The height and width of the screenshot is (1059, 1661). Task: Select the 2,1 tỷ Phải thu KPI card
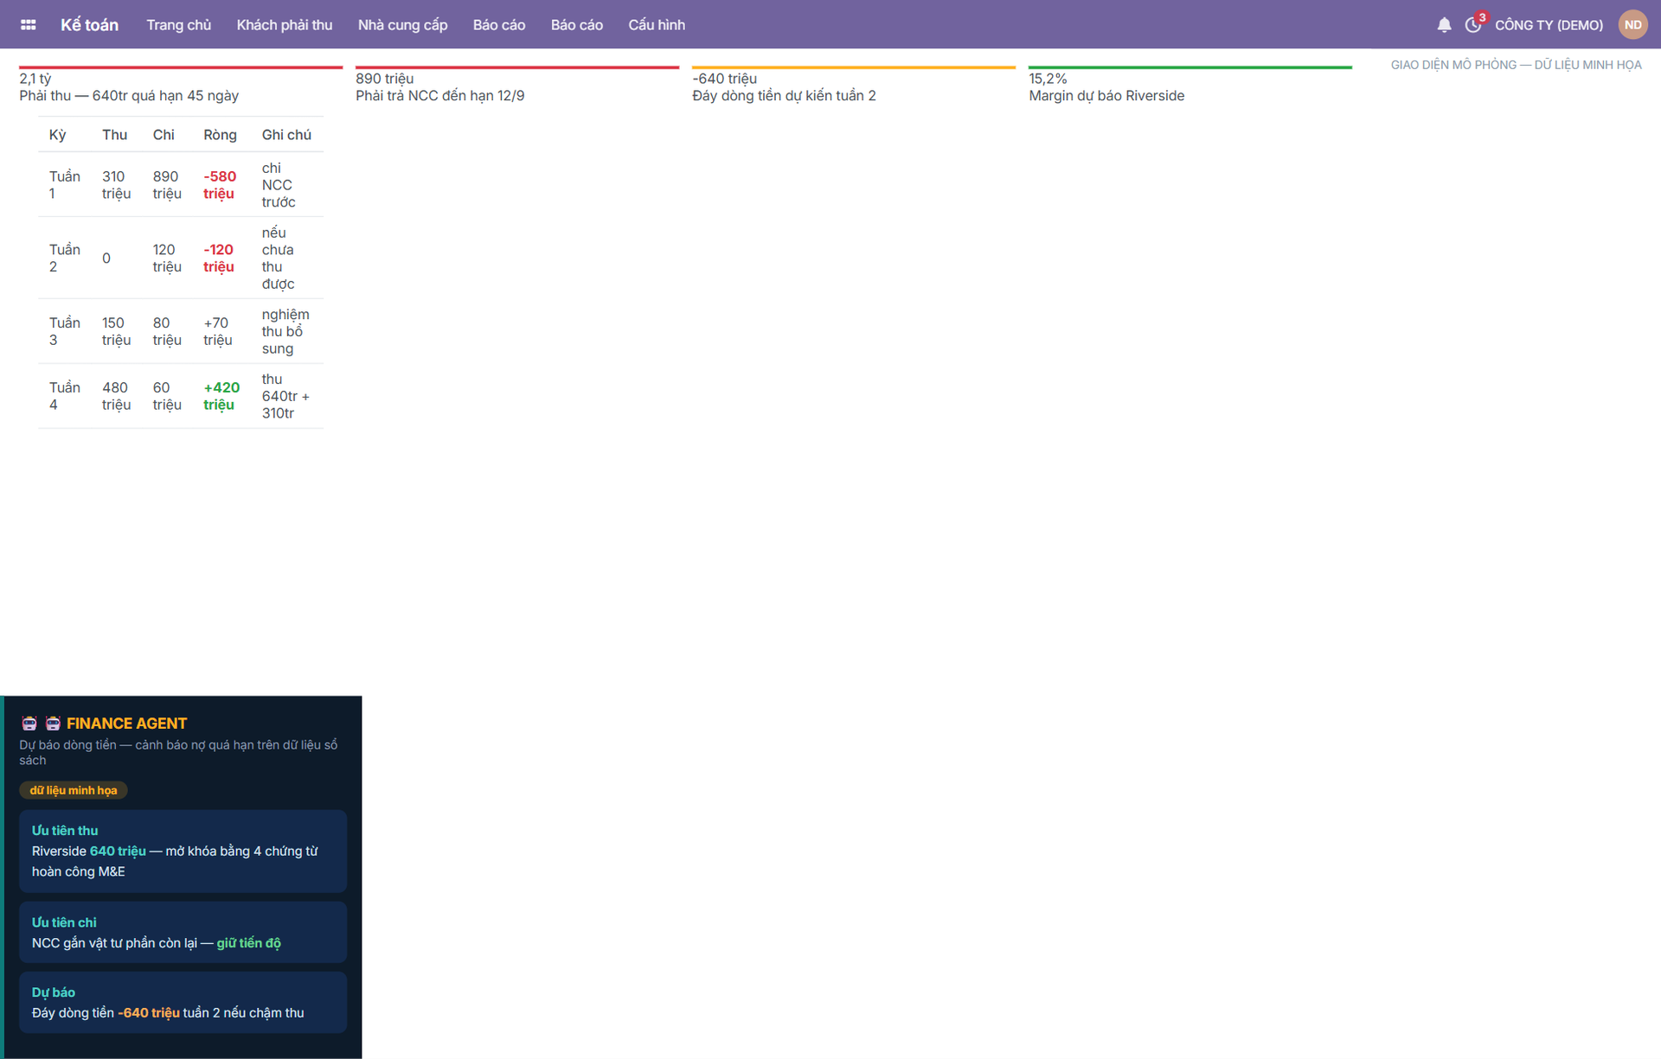(x=181, y=85)
